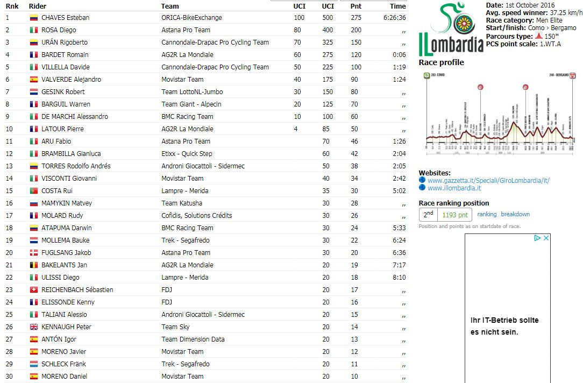This screenshot has height=383, width=583.
Task: Open team Team Dimension Data
Action: tap(193, 339)
